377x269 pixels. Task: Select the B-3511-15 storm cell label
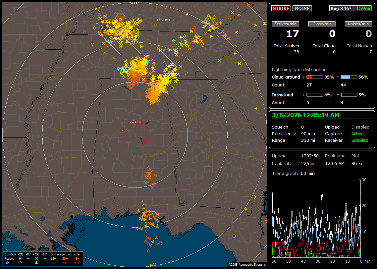[x=113, y=38]
